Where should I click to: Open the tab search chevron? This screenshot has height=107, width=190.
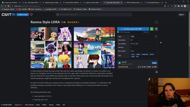click(x=174, y=1)
